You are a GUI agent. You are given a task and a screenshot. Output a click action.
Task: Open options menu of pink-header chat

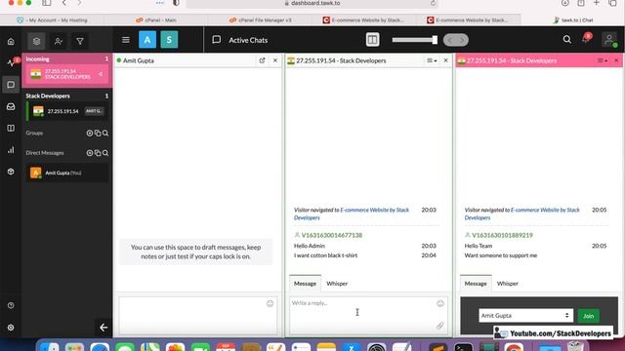pos(603,60)
